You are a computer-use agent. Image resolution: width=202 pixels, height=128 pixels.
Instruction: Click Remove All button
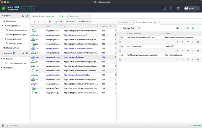pos(84,22)
